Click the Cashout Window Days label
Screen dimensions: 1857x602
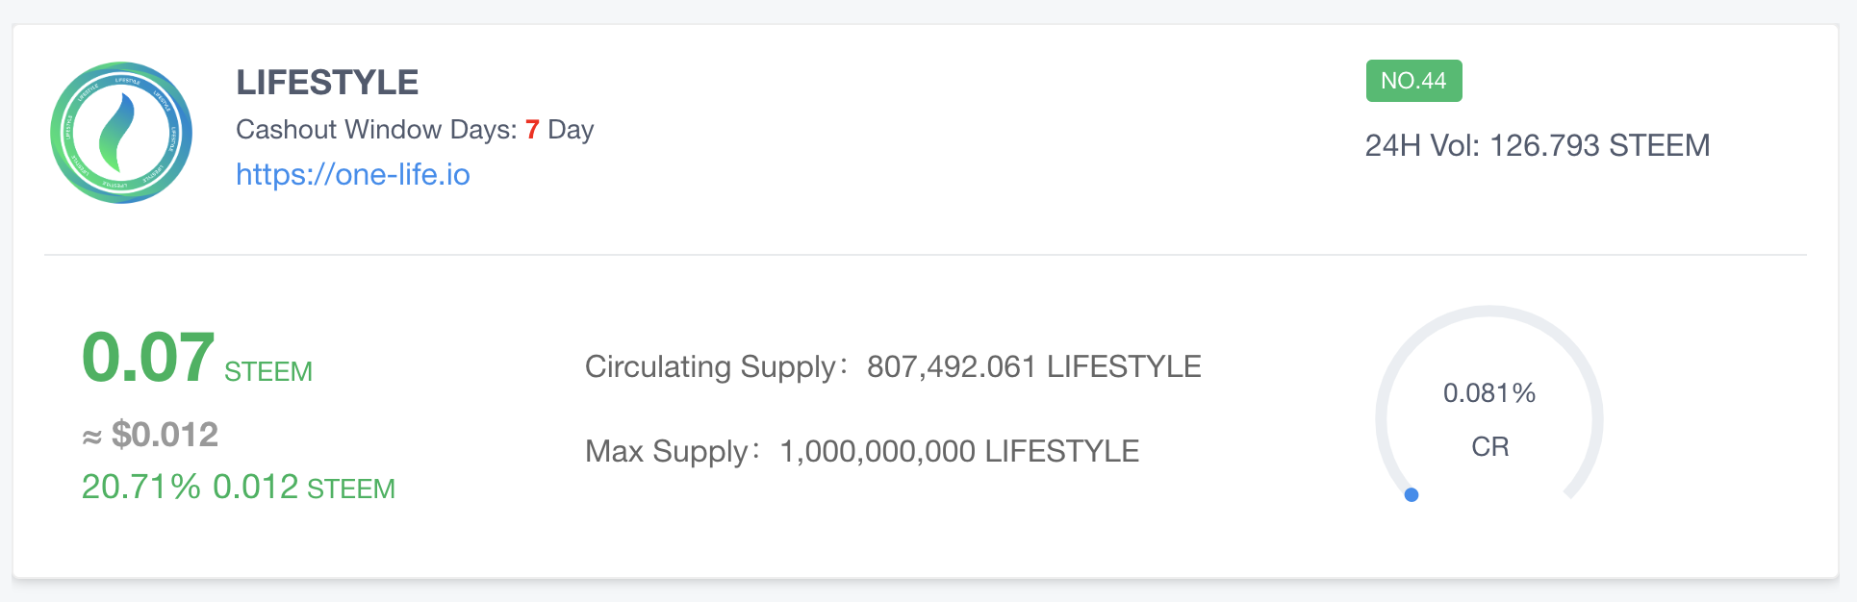click(x=376, y=130)
